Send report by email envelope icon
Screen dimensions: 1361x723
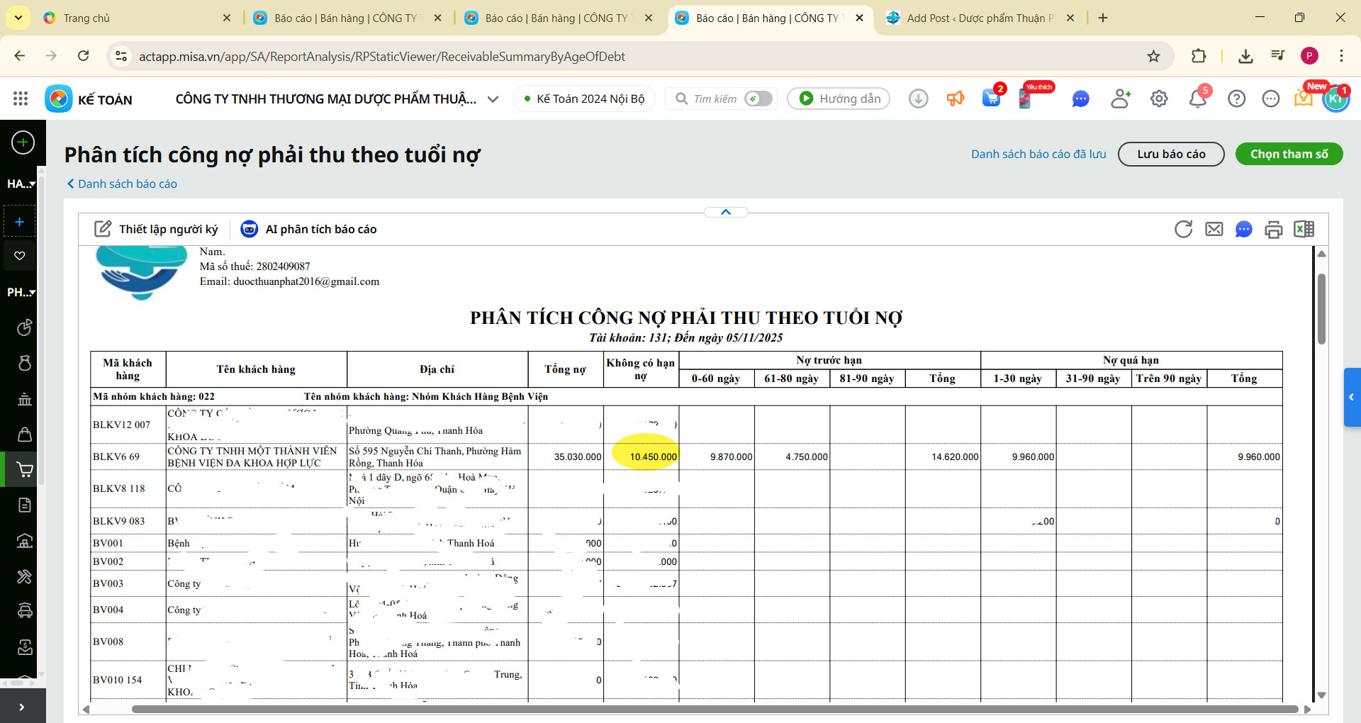(x=1214, y=229)
